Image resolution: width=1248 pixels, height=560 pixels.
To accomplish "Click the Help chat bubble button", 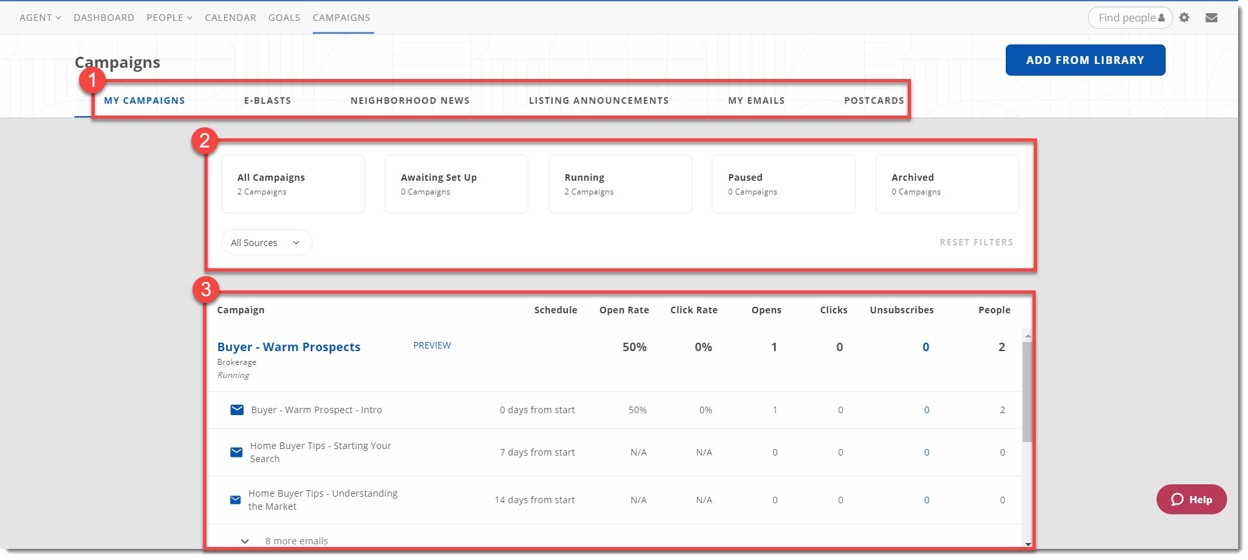I will pyautogui.click(x=1191, y=499).
